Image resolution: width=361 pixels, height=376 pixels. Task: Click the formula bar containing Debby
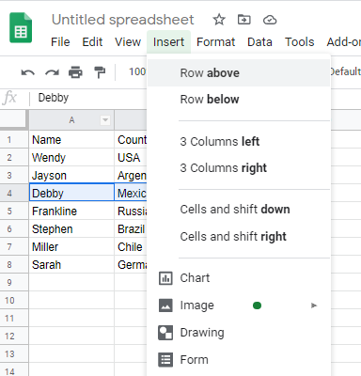point(87,98)
